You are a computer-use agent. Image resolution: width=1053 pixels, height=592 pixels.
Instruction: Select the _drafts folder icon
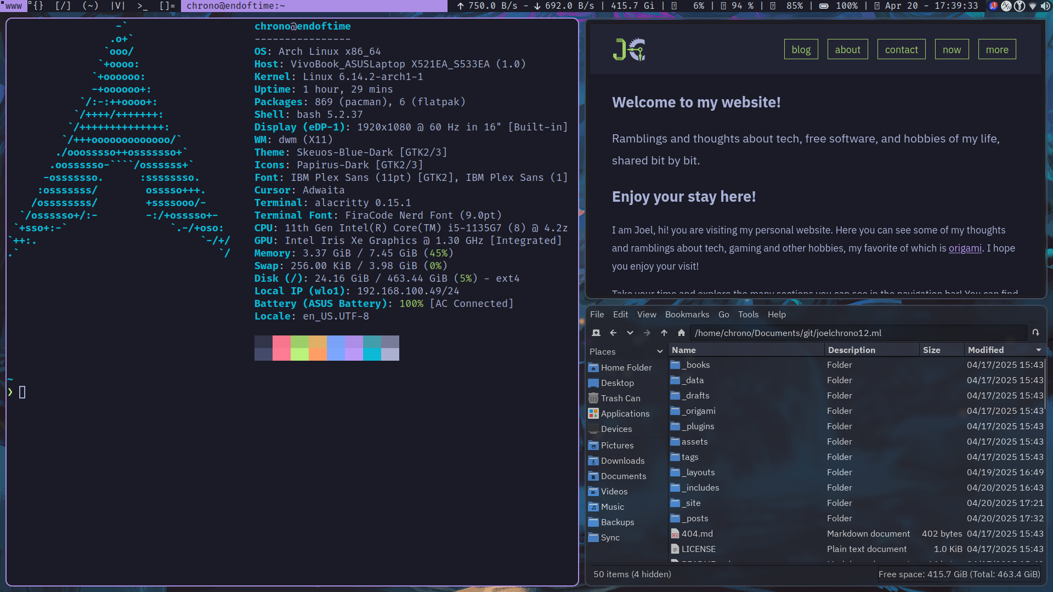pos(675,395)
